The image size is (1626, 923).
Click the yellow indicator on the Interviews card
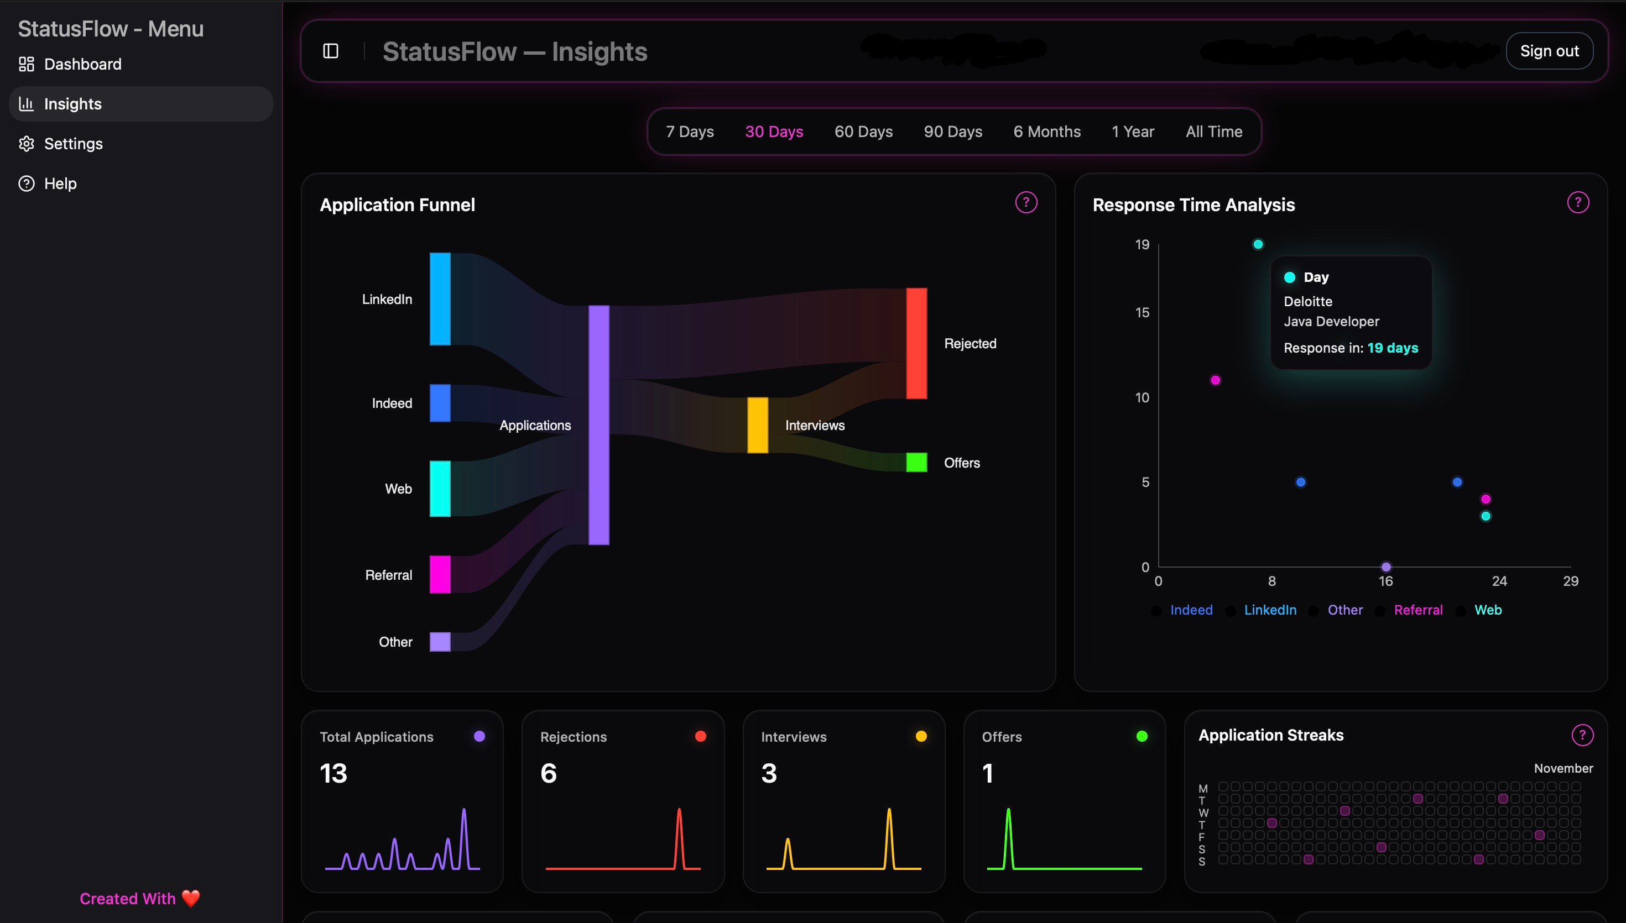coord(921,736)
